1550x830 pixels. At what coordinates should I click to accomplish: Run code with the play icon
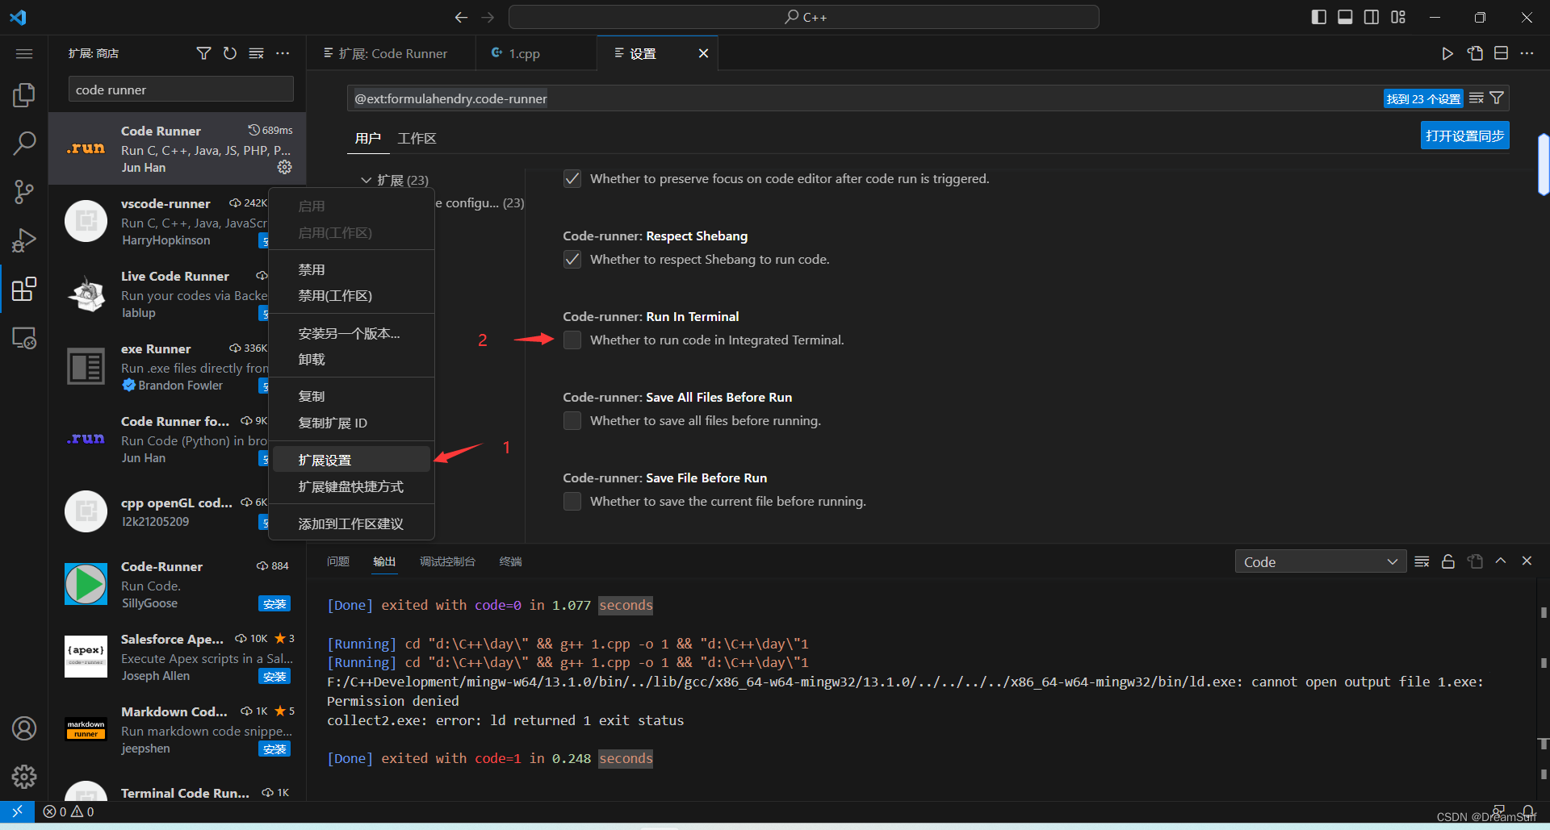1447,53
